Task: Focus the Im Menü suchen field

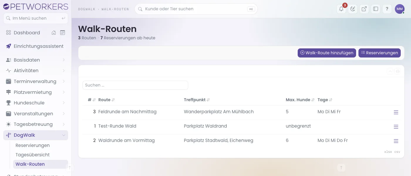Action: point(36,18)
